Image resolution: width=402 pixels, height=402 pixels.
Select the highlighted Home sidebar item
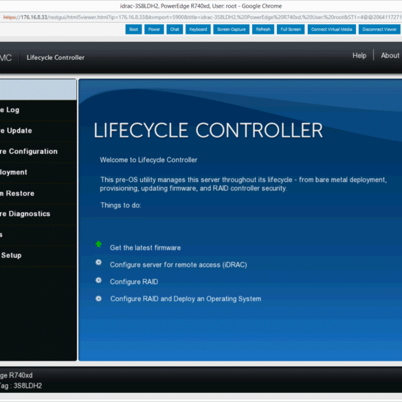(x=38, y=89)
